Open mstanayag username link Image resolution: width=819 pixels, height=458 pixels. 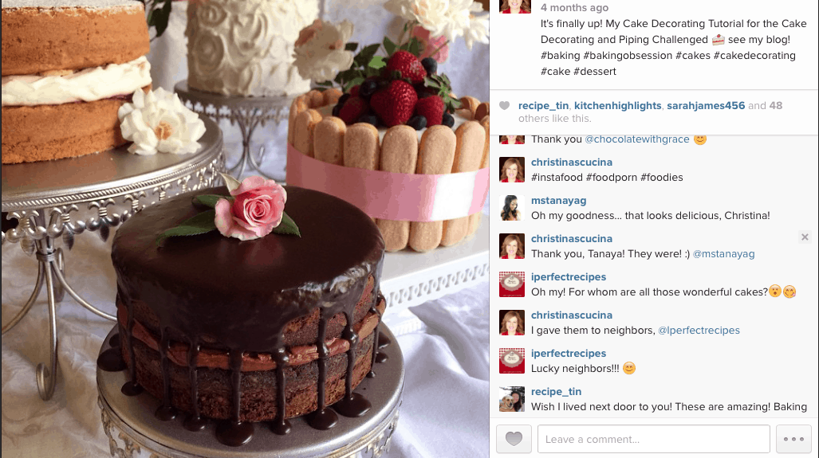point(558,200)
